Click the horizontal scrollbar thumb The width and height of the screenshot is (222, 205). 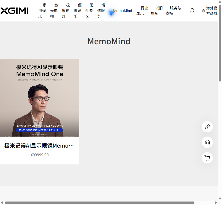tap(100, 203)
